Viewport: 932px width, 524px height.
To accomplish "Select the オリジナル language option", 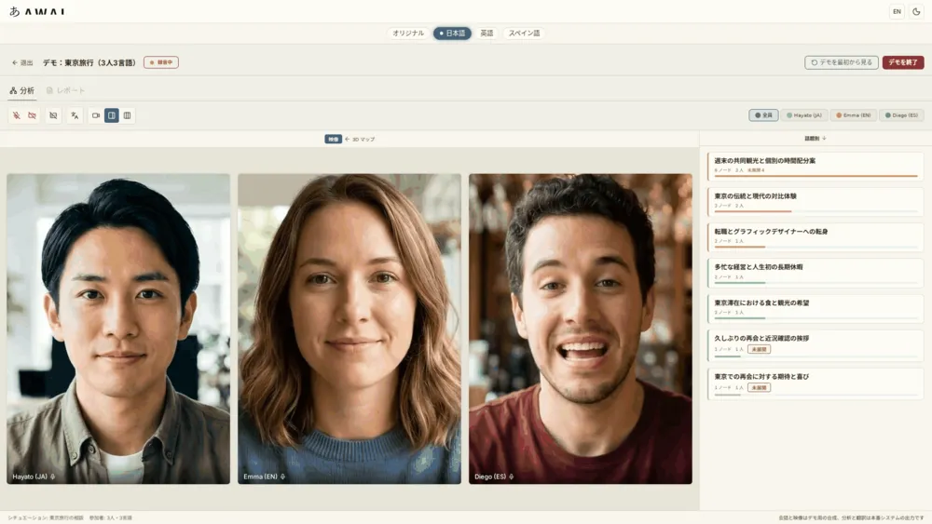I will (x=408, y=34).
